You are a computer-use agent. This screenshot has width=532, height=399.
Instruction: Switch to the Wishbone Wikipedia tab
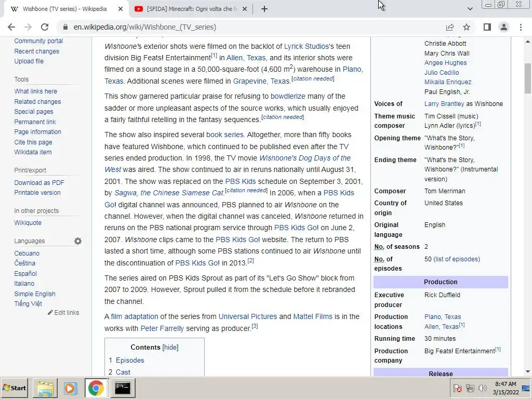64,9
